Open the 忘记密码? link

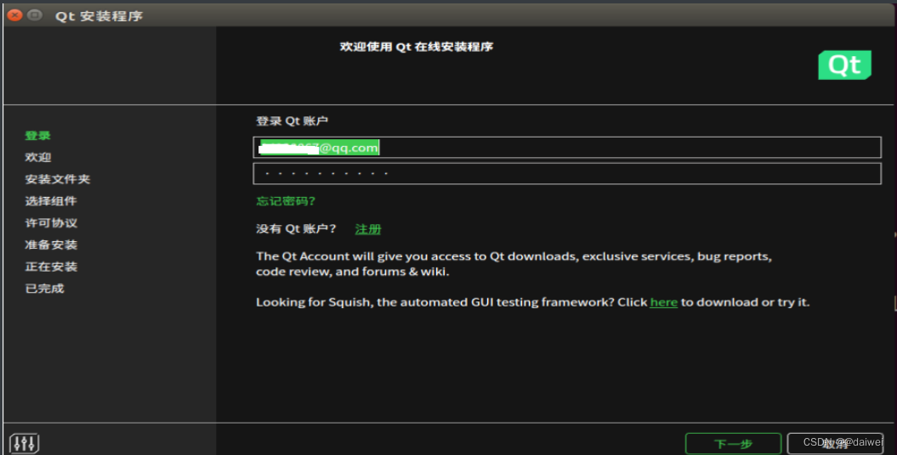point(286,201)
